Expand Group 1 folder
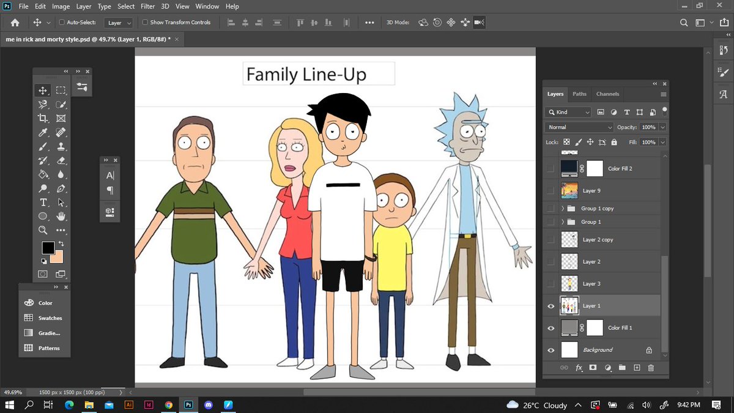This screenshot has height=413, width=734. tap(563, 222)
